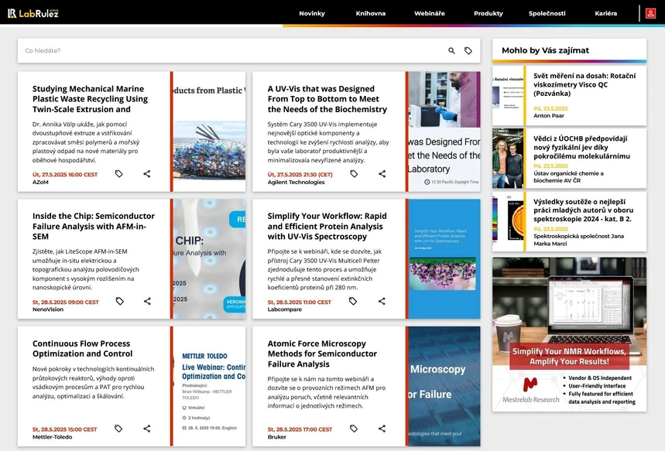This screenshot has height=451, width=665.
Task: Read the Vědci z ÚOCHB article
Action: (584, 145)
